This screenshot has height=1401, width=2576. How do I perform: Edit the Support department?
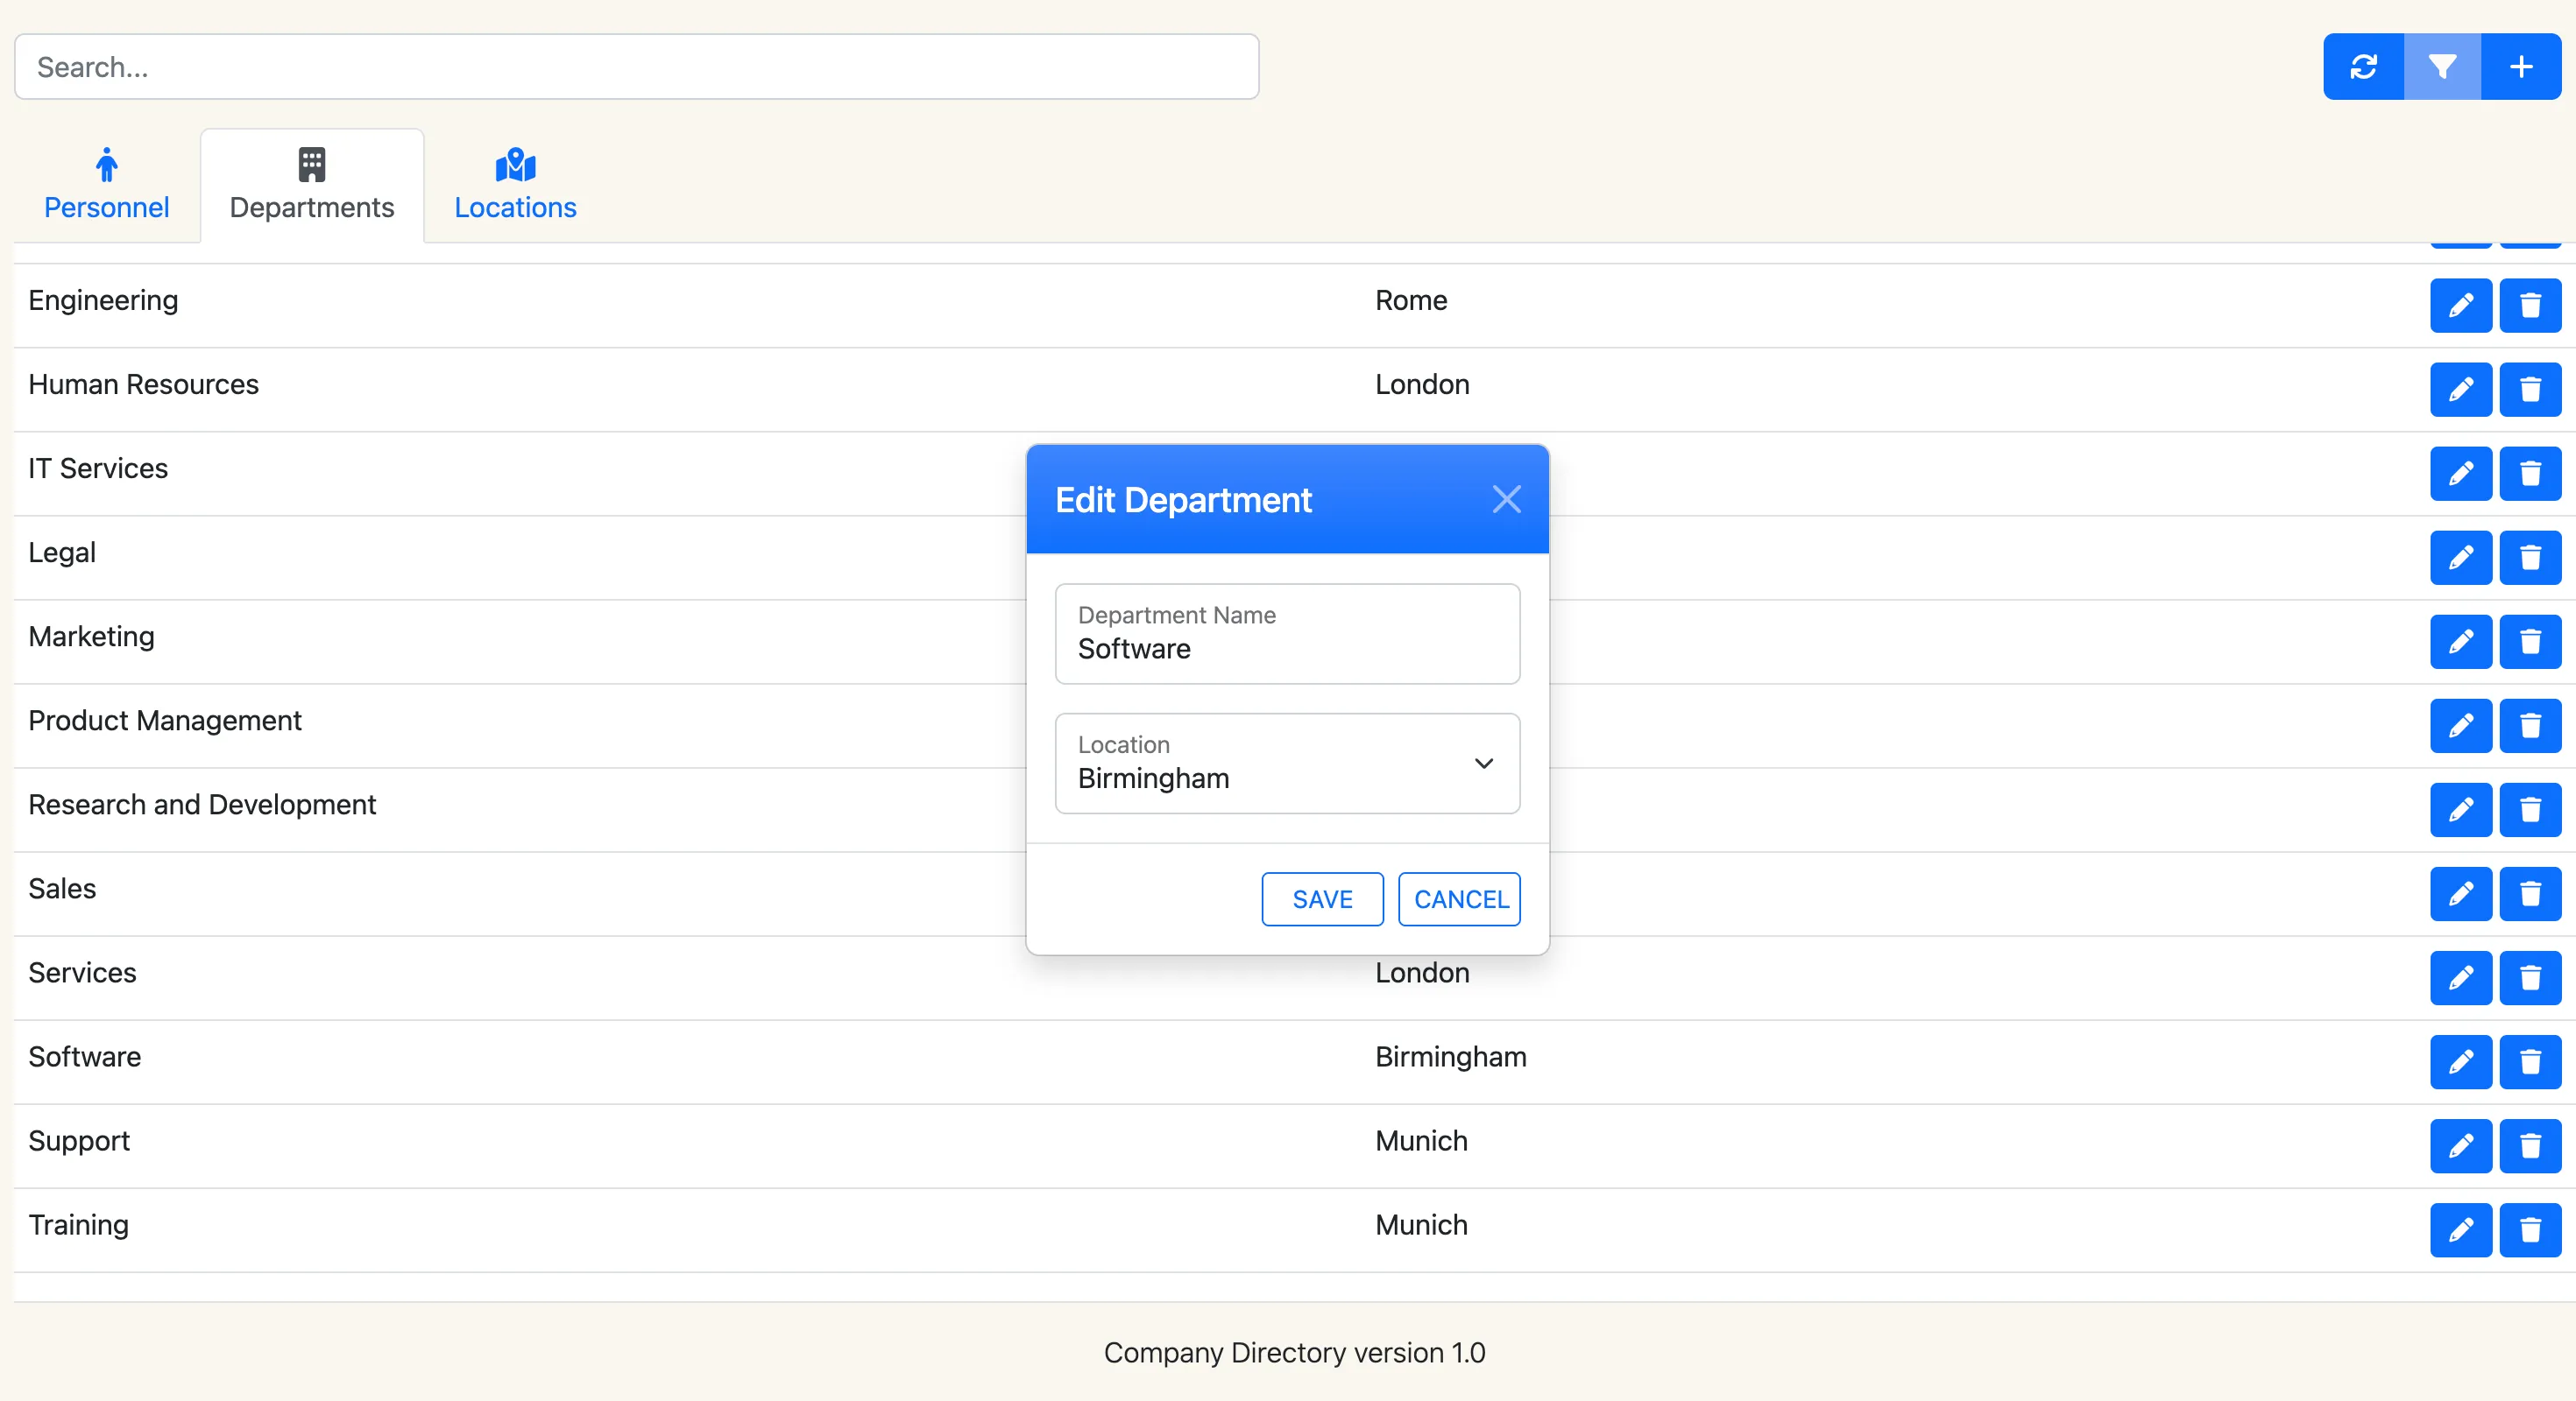[2461, 1144]
